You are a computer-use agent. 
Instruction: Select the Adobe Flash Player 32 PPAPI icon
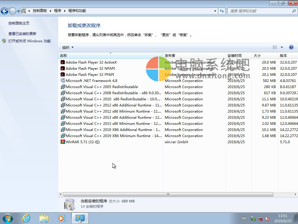63,74
